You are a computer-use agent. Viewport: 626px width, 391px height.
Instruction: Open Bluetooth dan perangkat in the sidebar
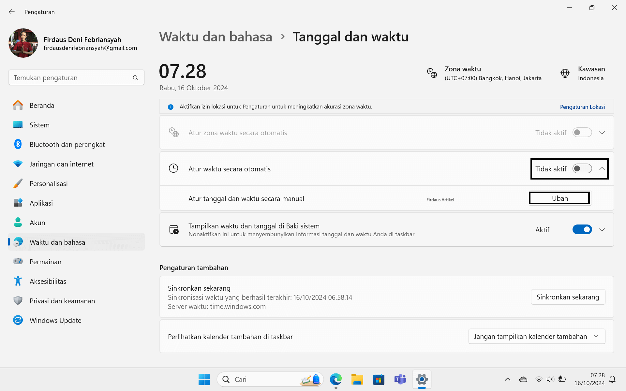click(67, 145)
